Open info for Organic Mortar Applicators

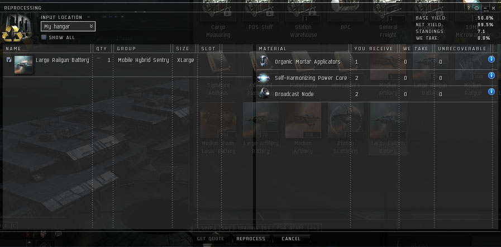coord(492,59)
